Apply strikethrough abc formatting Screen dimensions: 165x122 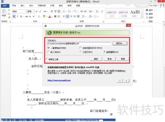(x=27, y=17)
